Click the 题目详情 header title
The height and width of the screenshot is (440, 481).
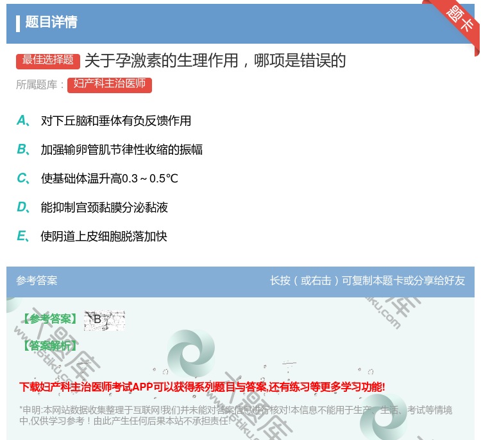[51, 22]
